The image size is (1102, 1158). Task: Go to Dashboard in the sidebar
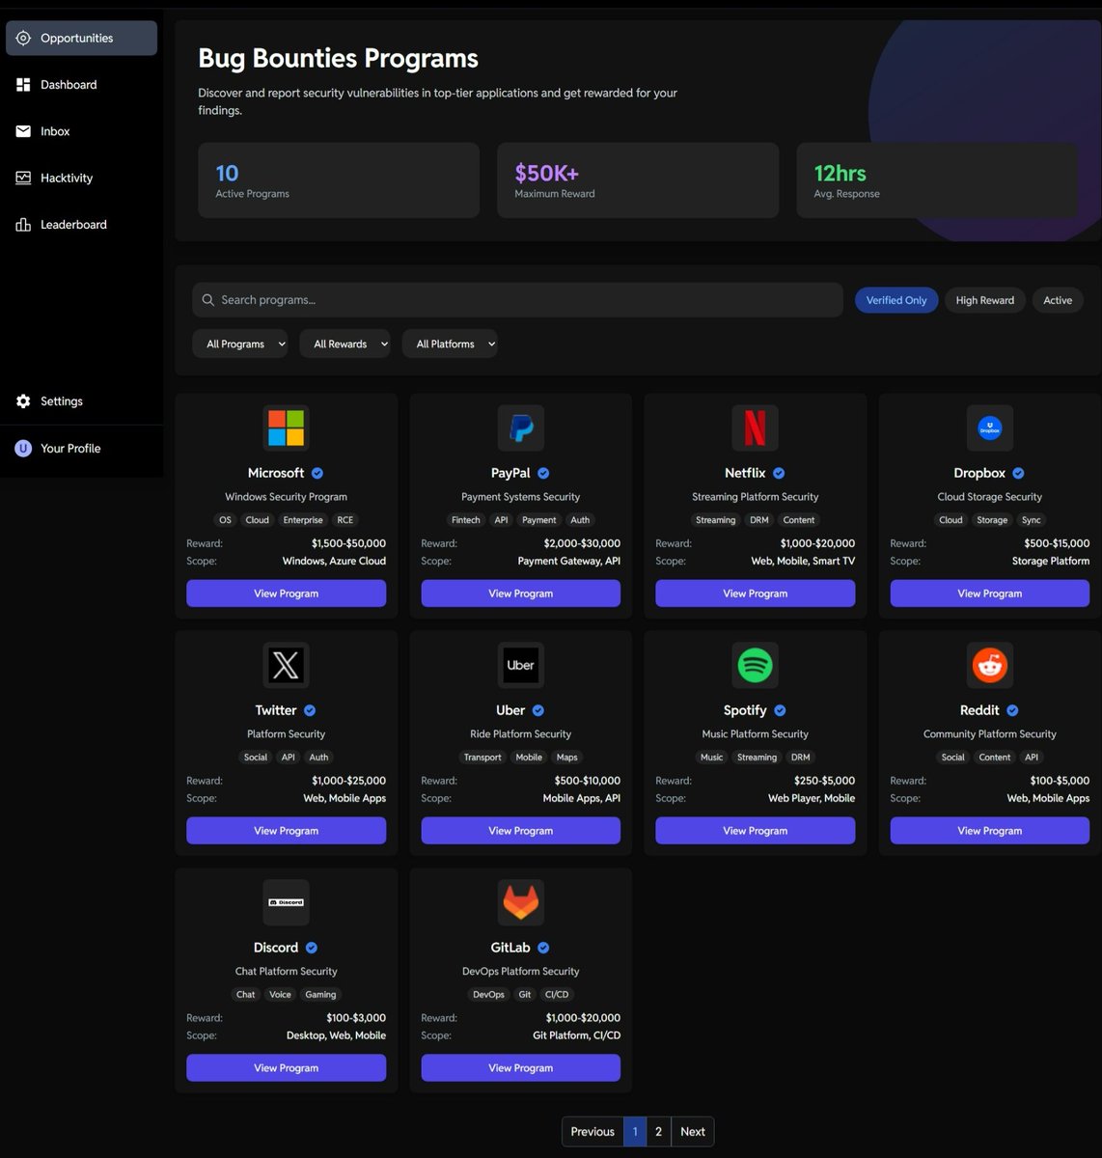81,85
